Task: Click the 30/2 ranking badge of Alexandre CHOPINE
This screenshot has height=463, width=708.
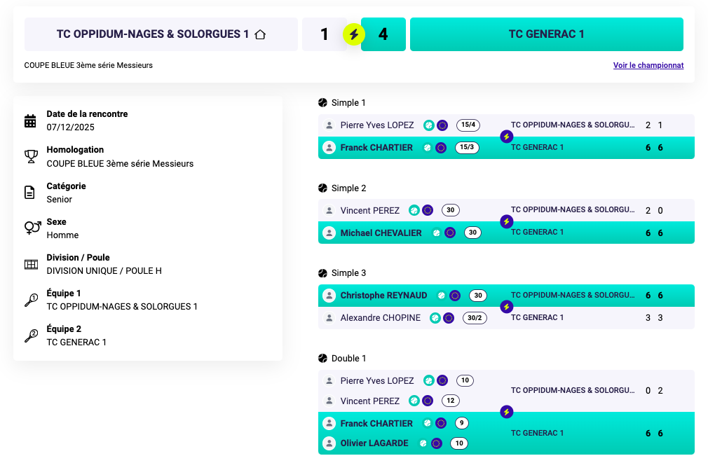Action: tap(475, 318)
